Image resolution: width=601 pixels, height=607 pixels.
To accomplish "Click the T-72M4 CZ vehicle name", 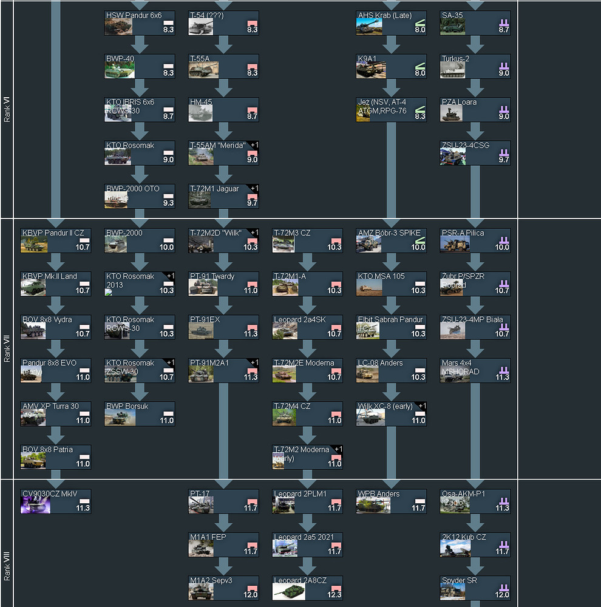I will coord(292,406).
